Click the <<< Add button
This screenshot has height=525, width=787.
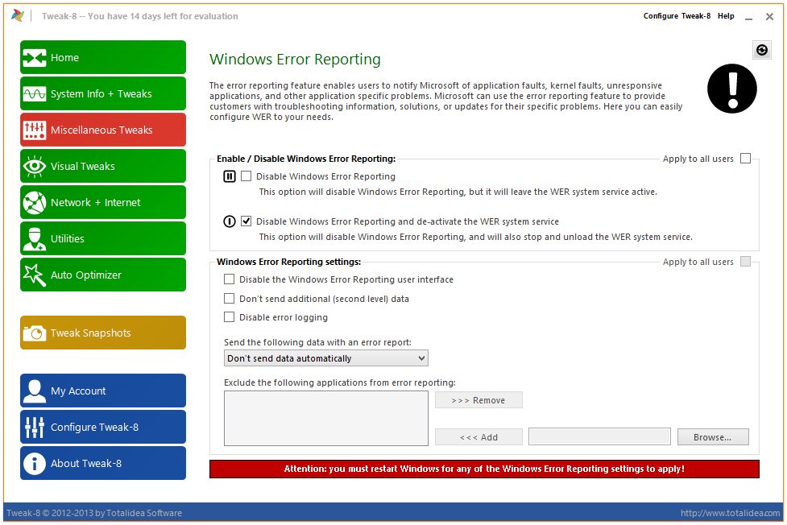[x=478, y=437]
